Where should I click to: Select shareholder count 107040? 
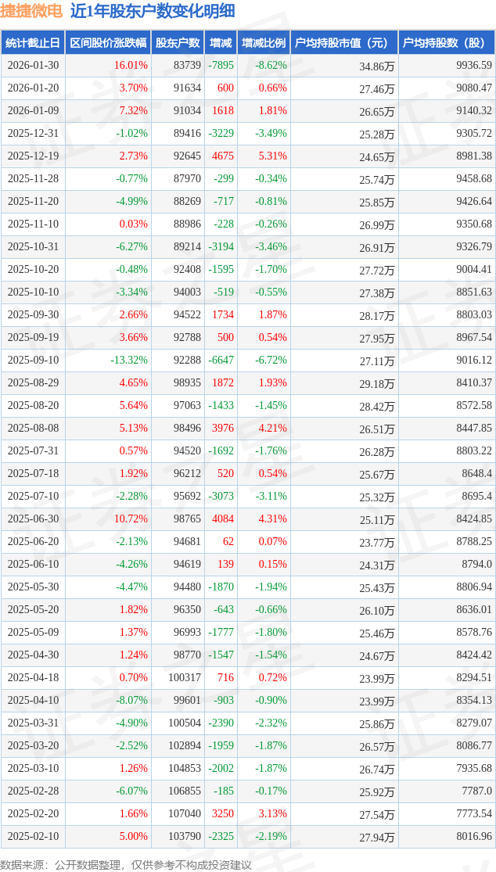click(184, 813)
